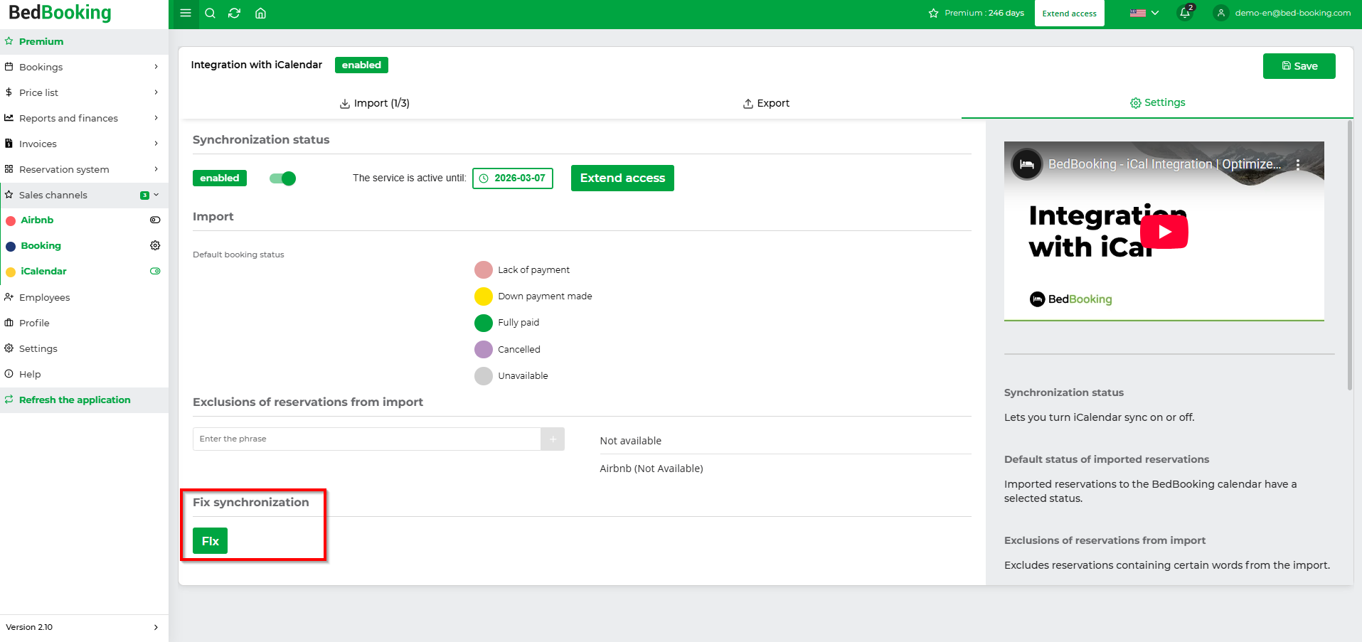Open the hamburger menu icon
The width and height of the screenshot is (1362, 642).
(x=186, y=13)
